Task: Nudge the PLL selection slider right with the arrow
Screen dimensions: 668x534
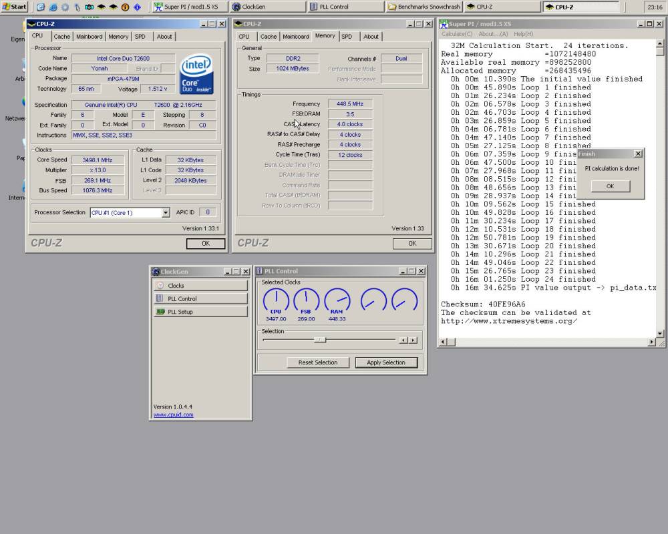Action: coord(413,340)
